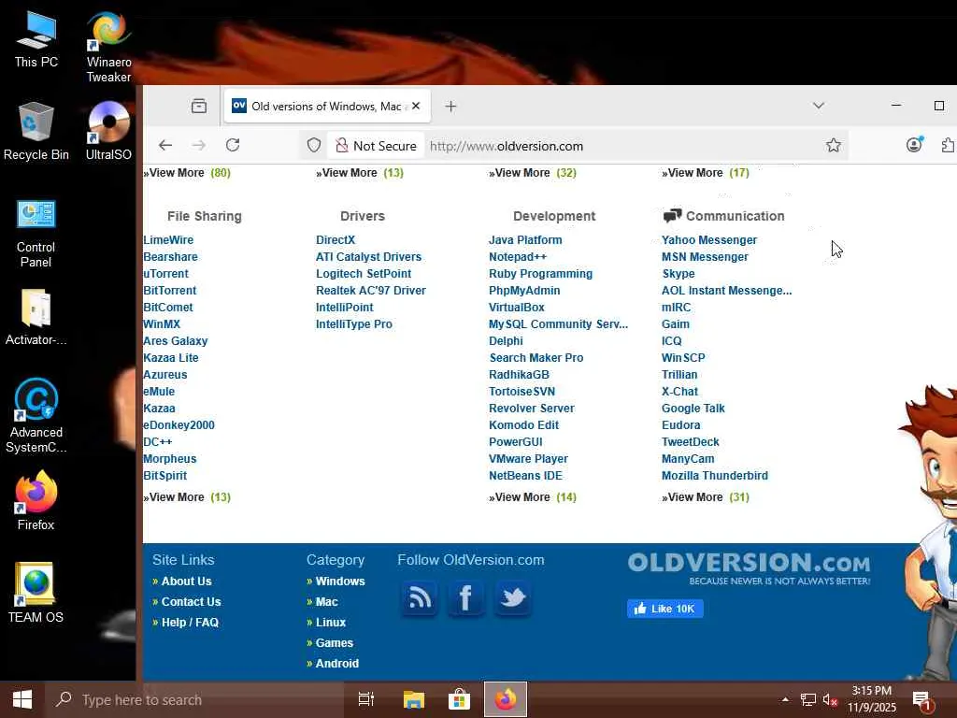Select the Mac category in footer
The image size is (957, 718).
326,602
